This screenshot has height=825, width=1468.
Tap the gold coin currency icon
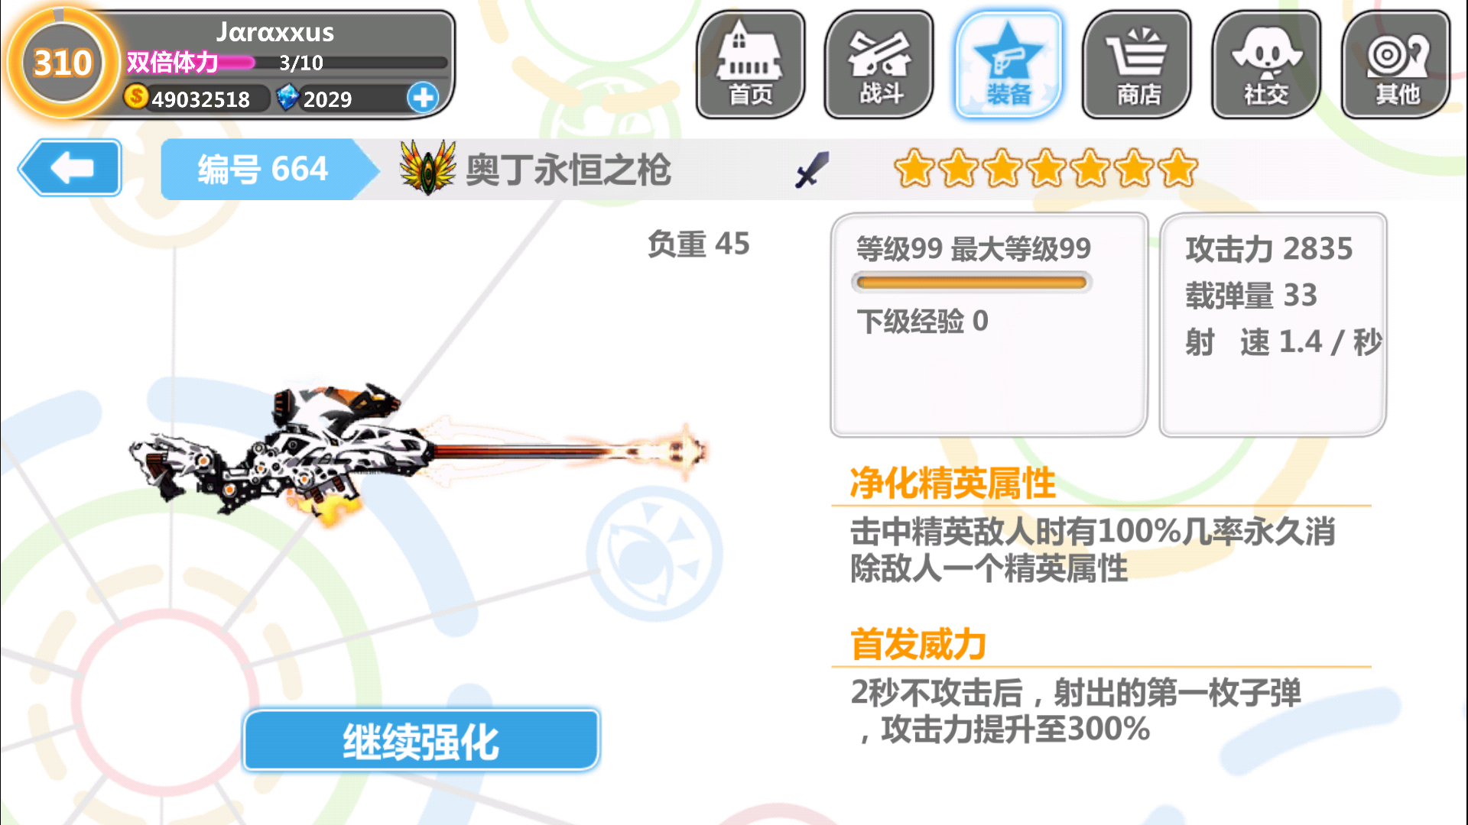click(136, 97)
